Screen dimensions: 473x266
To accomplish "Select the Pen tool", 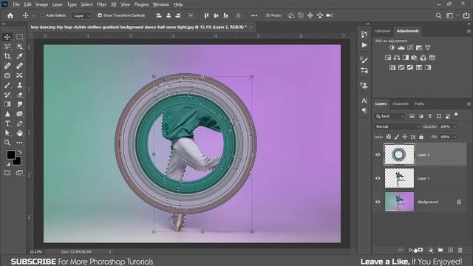I will tap(20, 123).
